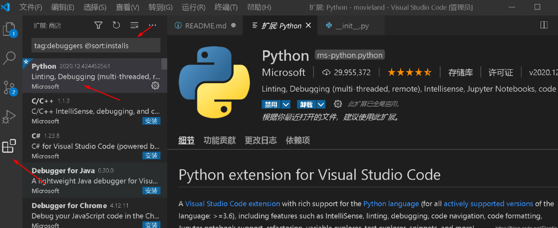Expand the 禁用 dropdown arrow
This screenshot has width=558, height=228.
pyautogui.click(x=286, y=105)
